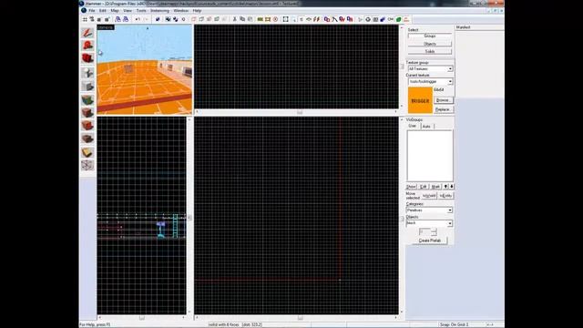
Task: Select the Apply Decals tool
Action: click(87, 126)
